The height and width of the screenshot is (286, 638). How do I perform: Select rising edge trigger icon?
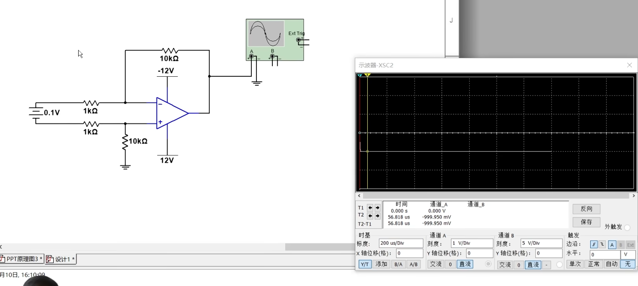(594, 245)
